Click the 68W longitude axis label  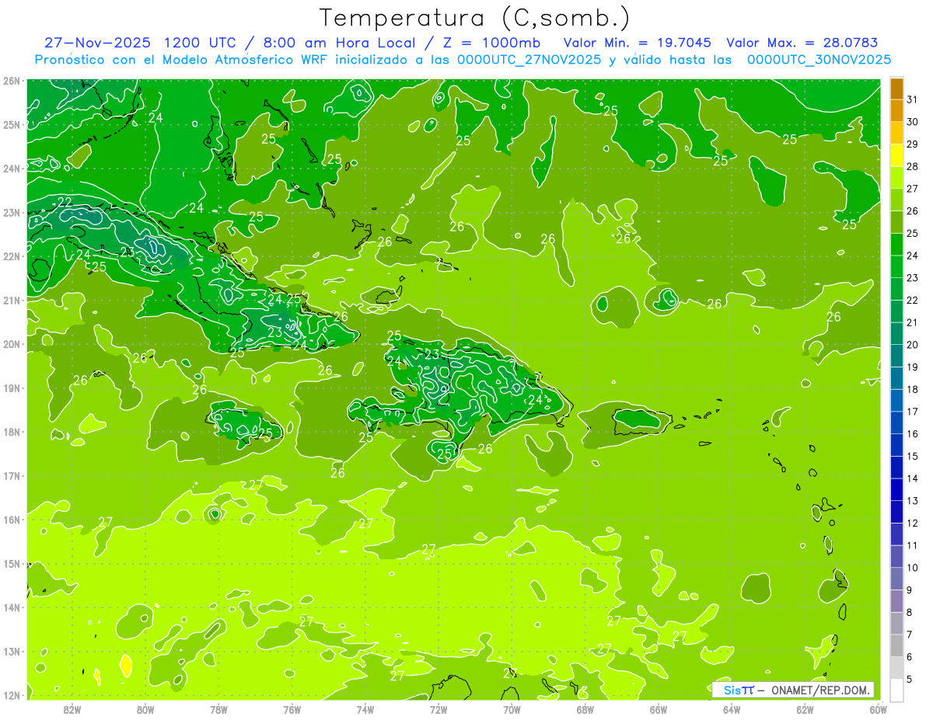pyautogui.click(x=585, y=709)
